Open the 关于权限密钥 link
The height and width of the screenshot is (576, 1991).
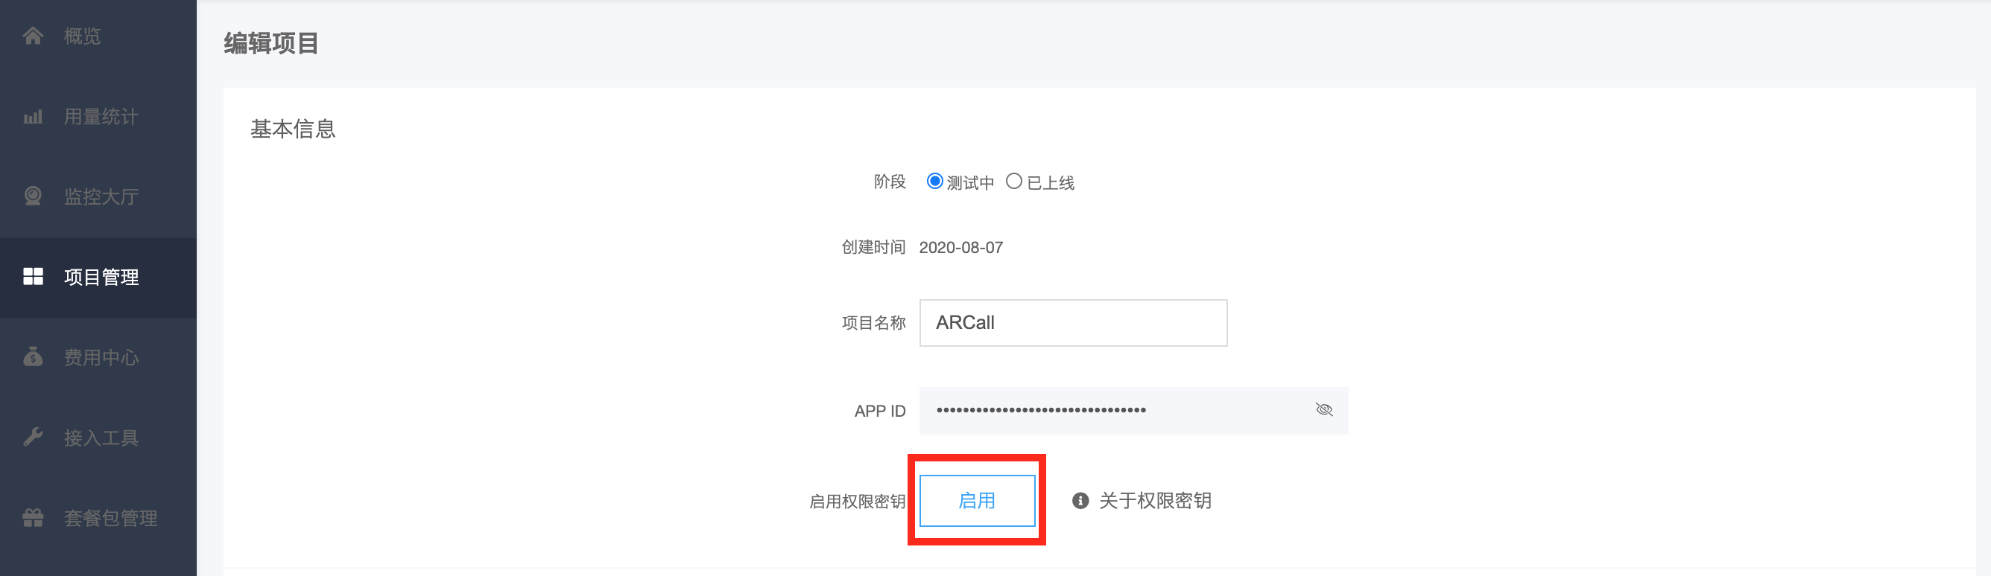click(x=1155, y=501)
